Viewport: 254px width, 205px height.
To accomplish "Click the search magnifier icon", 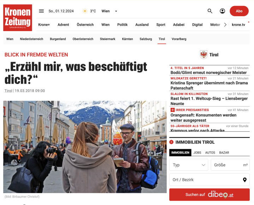I will (210, 11).
